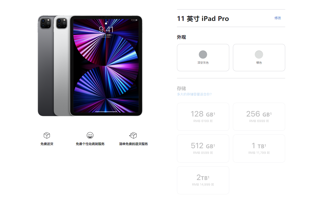This screenshot has height=198, width=312.
Task: Click the free returns package icon
Action: point(133,136)
